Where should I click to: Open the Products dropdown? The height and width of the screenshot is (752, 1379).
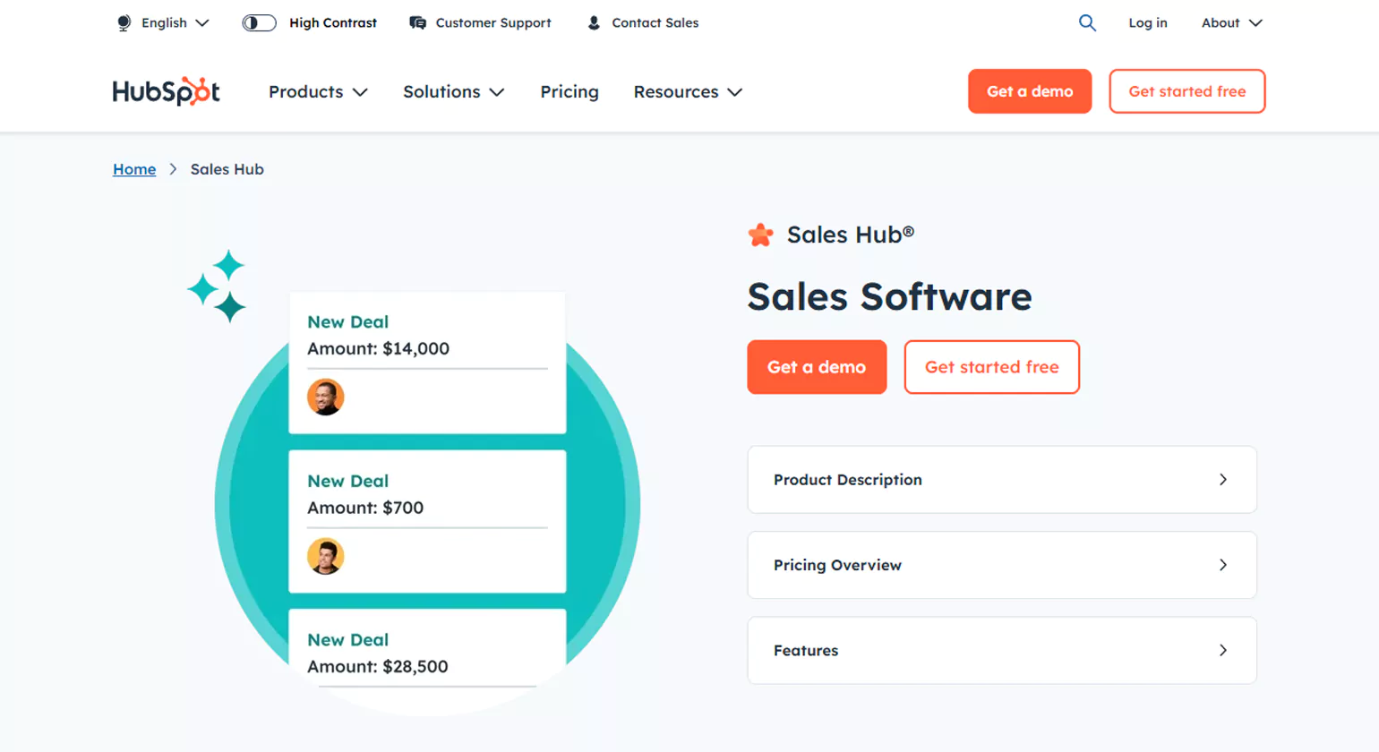(317, 91)
